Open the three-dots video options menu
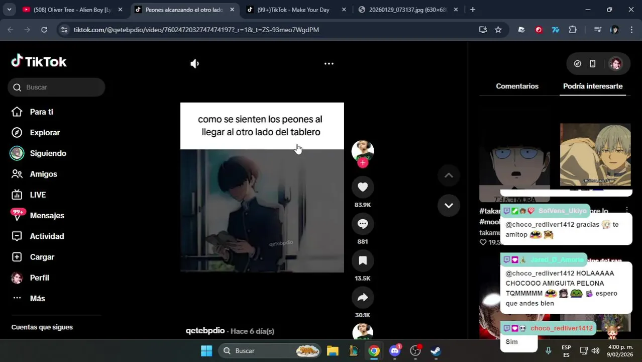This screenshot has width=642, height=362. (329, 64)
